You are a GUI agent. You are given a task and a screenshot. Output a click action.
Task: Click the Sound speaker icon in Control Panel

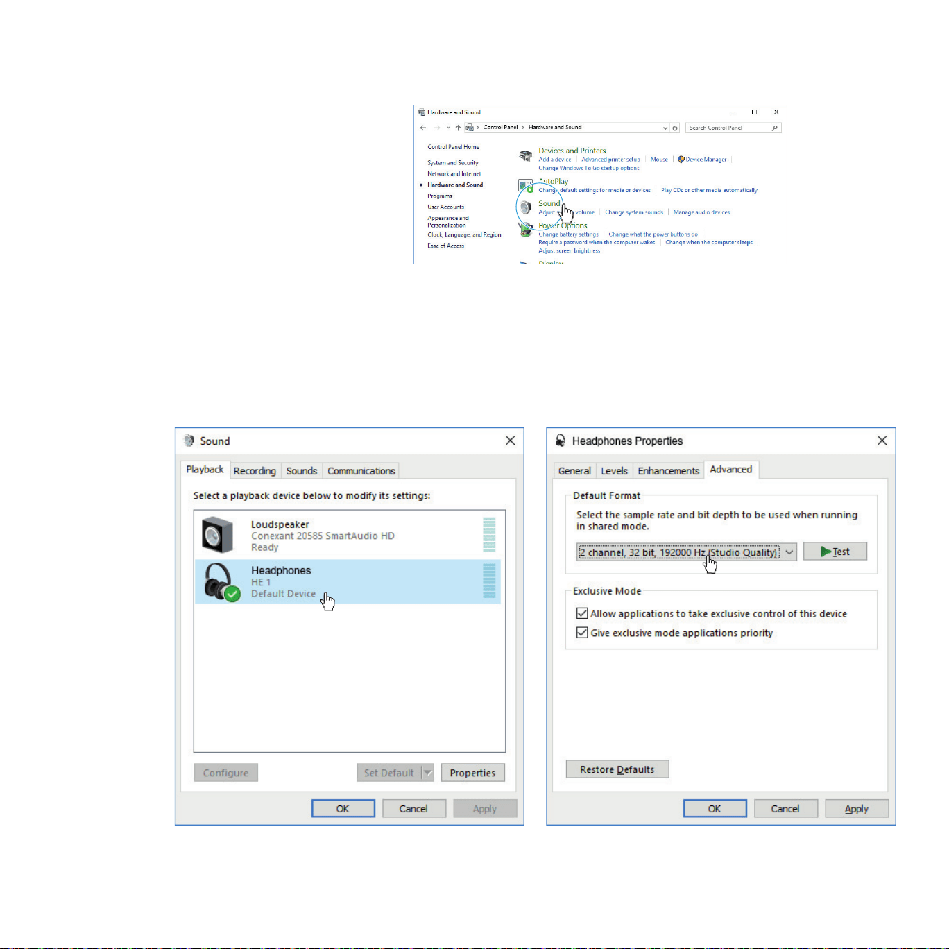526,207
